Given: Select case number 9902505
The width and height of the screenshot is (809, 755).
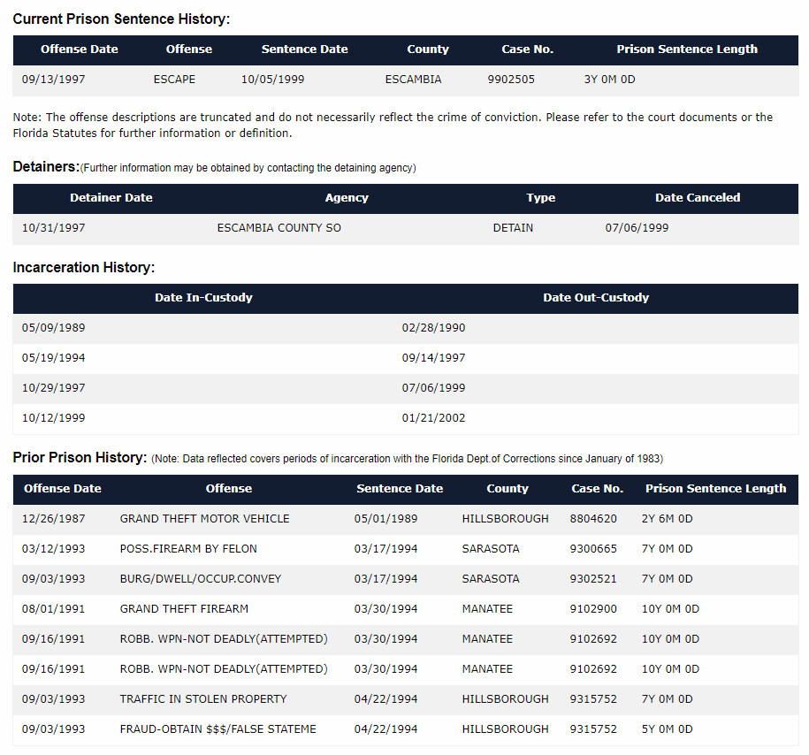Looking at the screenshot, I should 511,80.
